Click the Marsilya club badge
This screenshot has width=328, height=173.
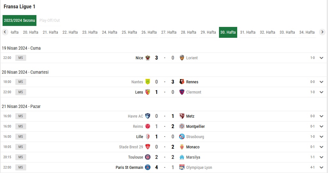tap(182, 157)
